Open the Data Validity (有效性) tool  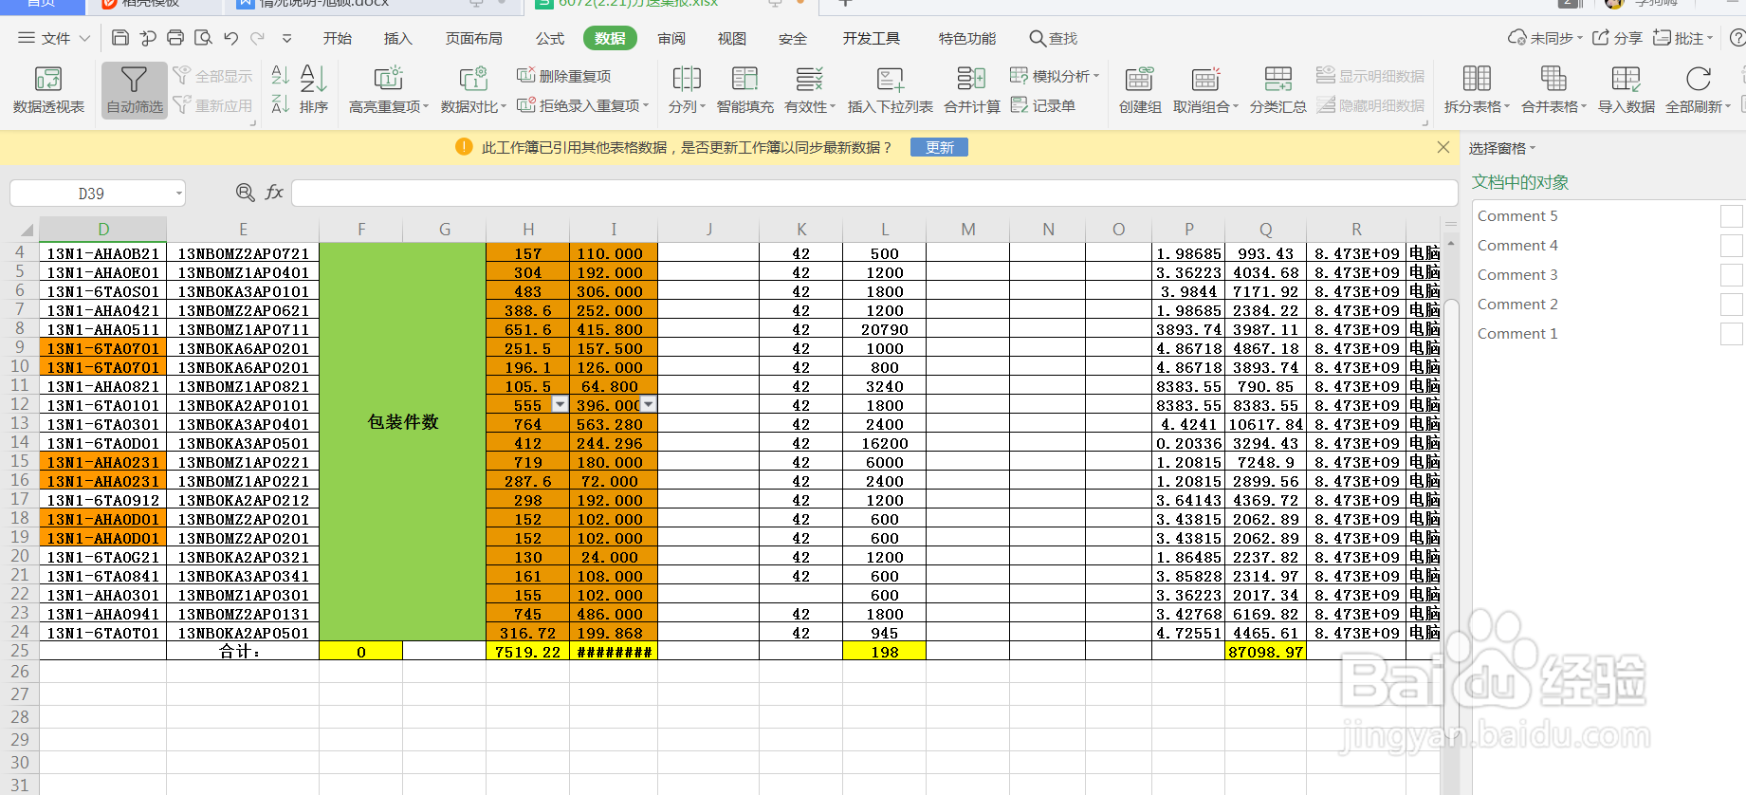[809, 90]
